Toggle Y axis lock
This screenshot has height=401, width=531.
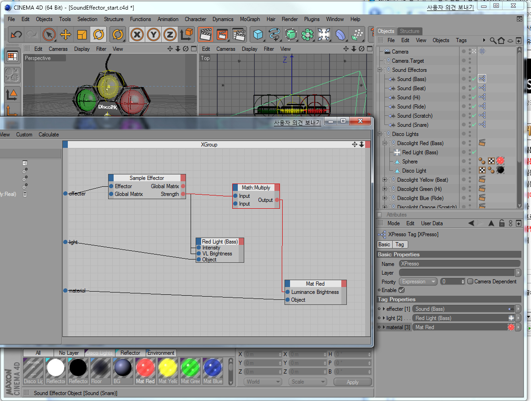pyautogui.click(x=153, y=34)
